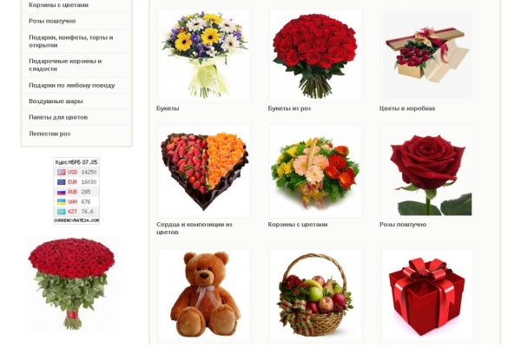Image resolution: width=521 pixels, height=347 pixels.
Task: Open the red roses bouquet image
Action: [x=316, y=56]
